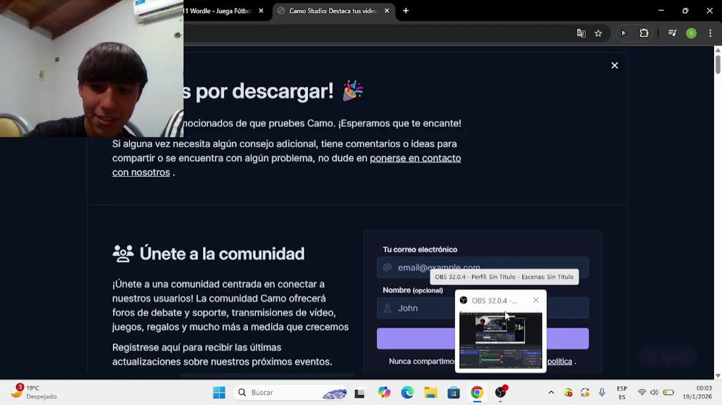
Task: Dismiss the download dialog with the X
Action: 615,65
